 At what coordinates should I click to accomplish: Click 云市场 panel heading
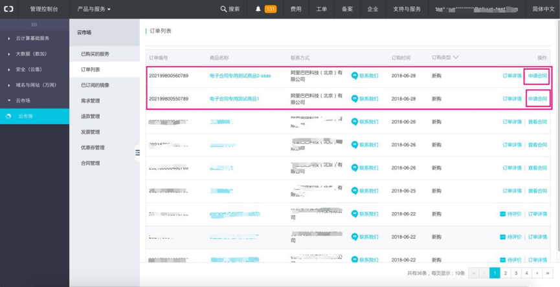click(84, 32)
